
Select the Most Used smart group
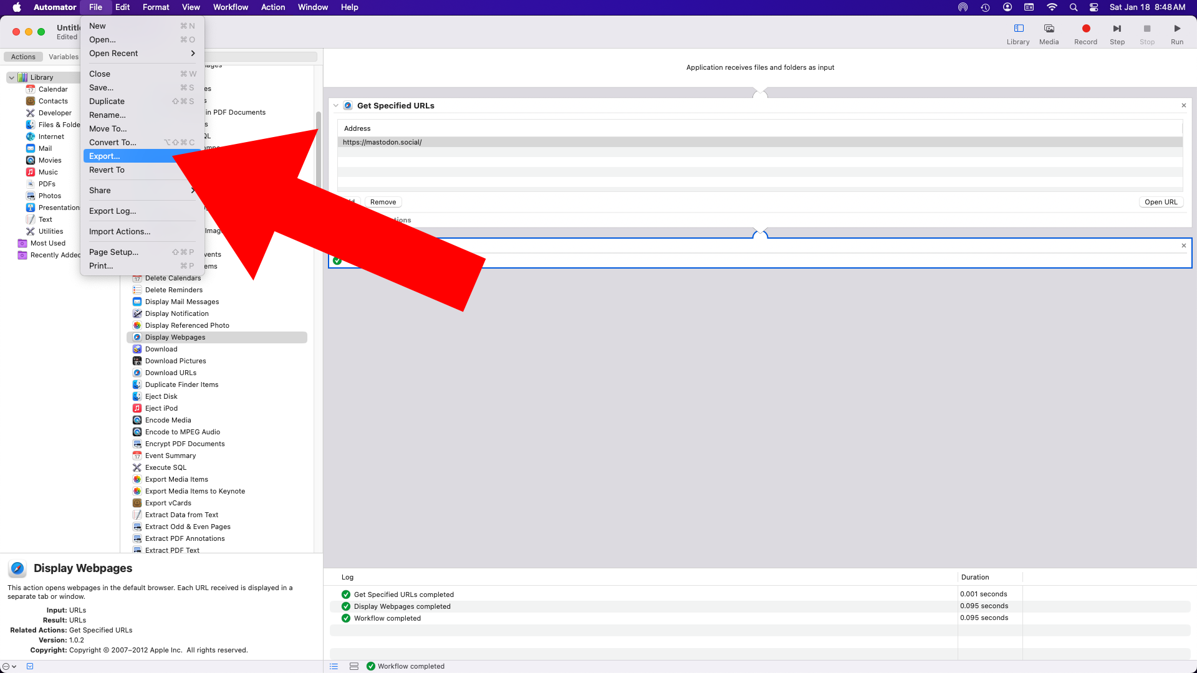click(x=47, y=243)
